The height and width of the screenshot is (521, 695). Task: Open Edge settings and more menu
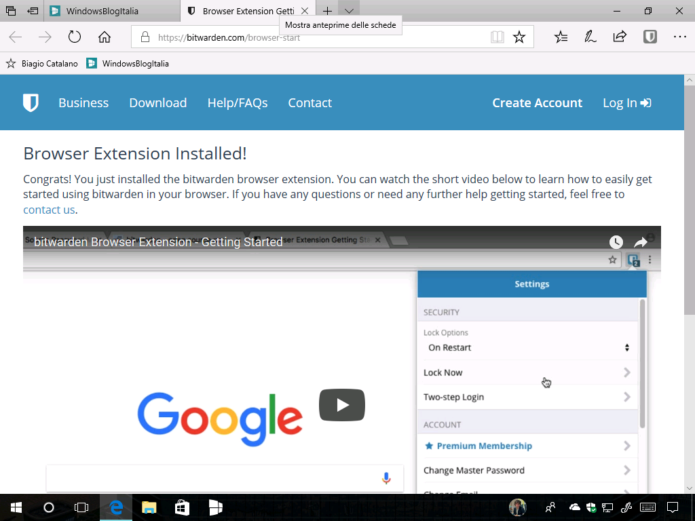(x=679, y=37)
